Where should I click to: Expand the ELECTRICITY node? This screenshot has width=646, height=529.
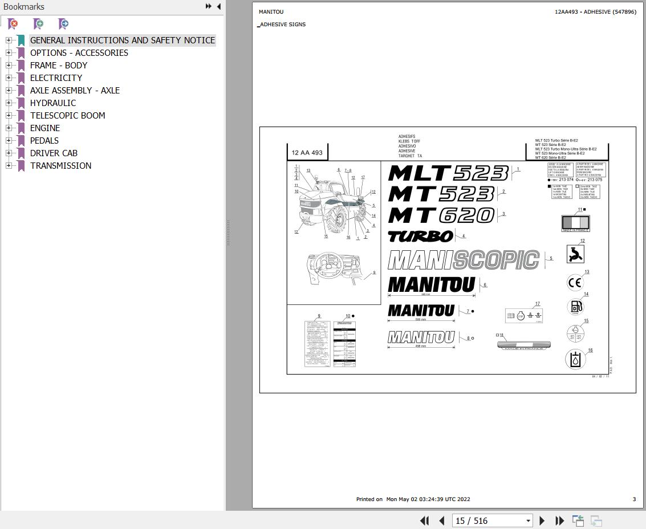pyautogui.click(x=9, y=78)
